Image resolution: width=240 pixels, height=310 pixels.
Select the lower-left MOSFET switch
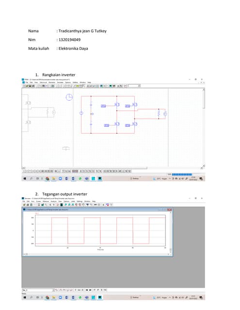click(117, 124)
